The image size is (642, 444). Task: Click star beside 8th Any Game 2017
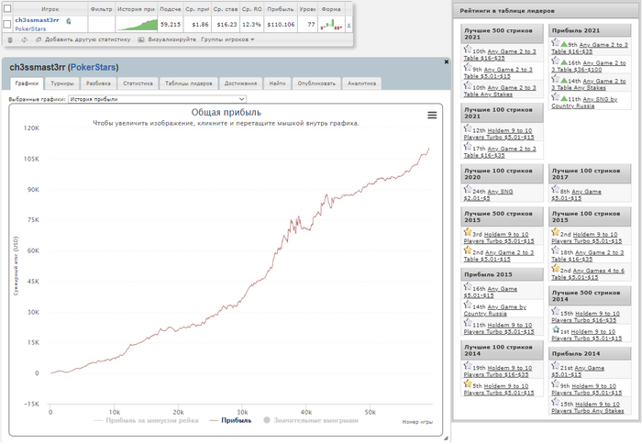click(x=555, y=190)
